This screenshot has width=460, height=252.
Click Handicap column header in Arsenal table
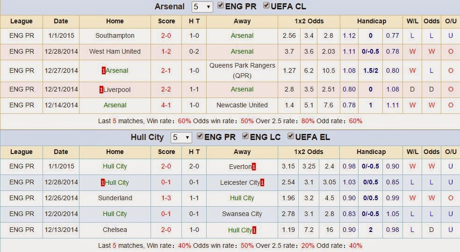click(371, 21)
